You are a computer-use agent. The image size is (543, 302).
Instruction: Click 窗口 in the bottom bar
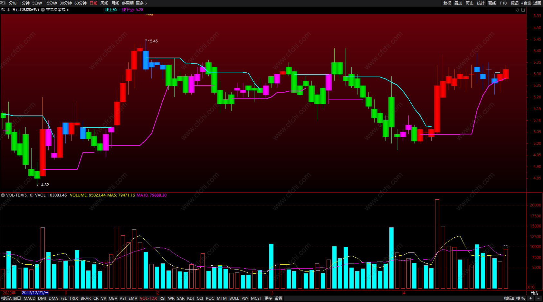[17, 298]
